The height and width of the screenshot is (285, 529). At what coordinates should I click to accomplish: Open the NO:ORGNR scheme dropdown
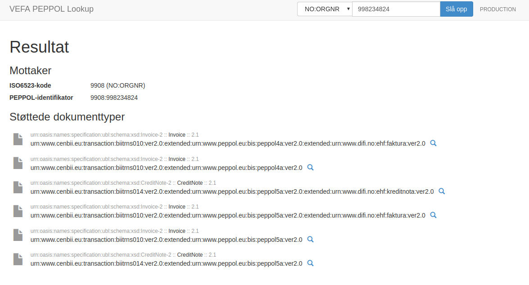click(325, 9)
